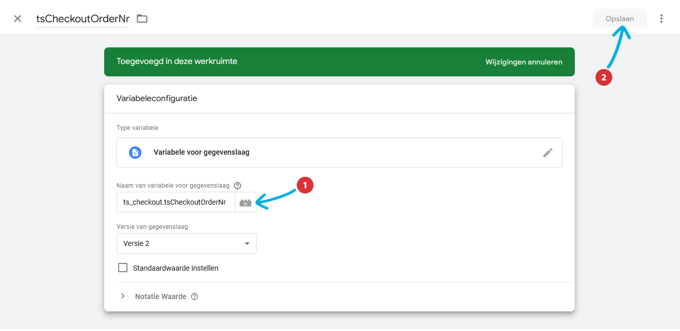Click the green Toegevoegd in deze werkruimte banner
This screenshot has height=331, width=680.
[x=339, y=62]
